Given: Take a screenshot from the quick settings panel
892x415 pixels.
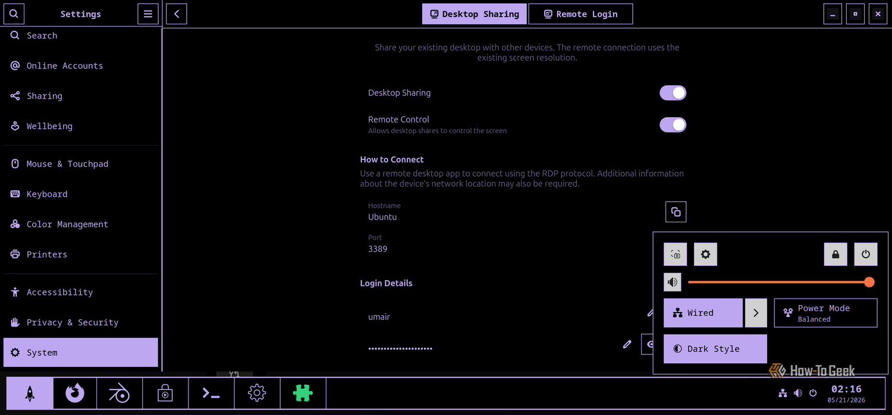Looking at the screenshot, I should click(x=676, y=254).
